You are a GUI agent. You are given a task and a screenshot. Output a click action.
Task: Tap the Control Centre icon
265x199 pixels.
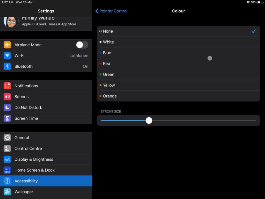(x=7, y=148)
